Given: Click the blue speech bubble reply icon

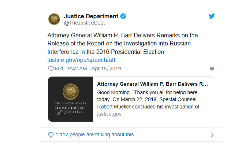Looking at the screenshot, I should 51,135.
